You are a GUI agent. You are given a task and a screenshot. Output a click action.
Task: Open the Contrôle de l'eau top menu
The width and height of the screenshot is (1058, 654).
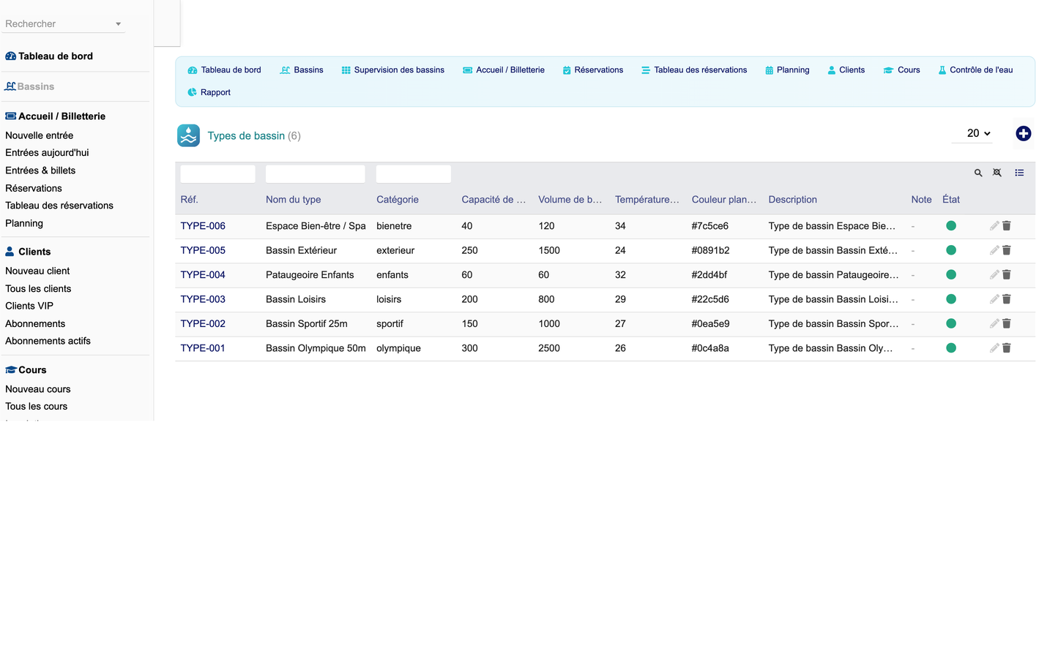tap(975, 70)
